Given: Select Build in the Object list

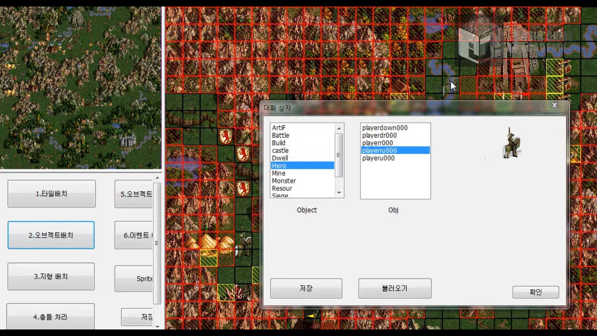Looking at the screenshot, I should (302, 143).
